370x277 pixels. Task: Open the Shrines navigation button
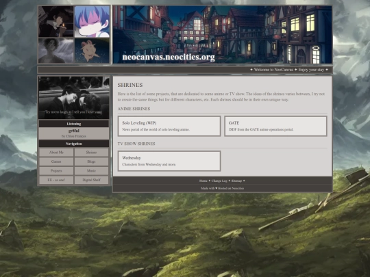pyautogui.click(x=91, y=153)
